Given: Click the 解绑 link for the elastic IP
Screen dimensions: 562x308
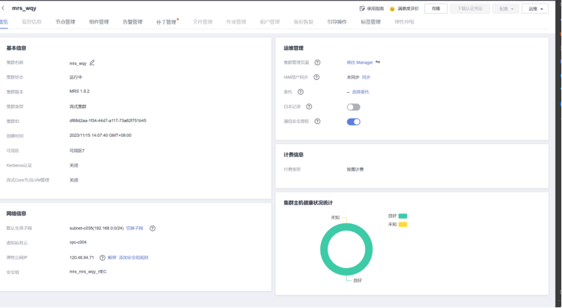Looking at the screenshot, I should point(112,257).
